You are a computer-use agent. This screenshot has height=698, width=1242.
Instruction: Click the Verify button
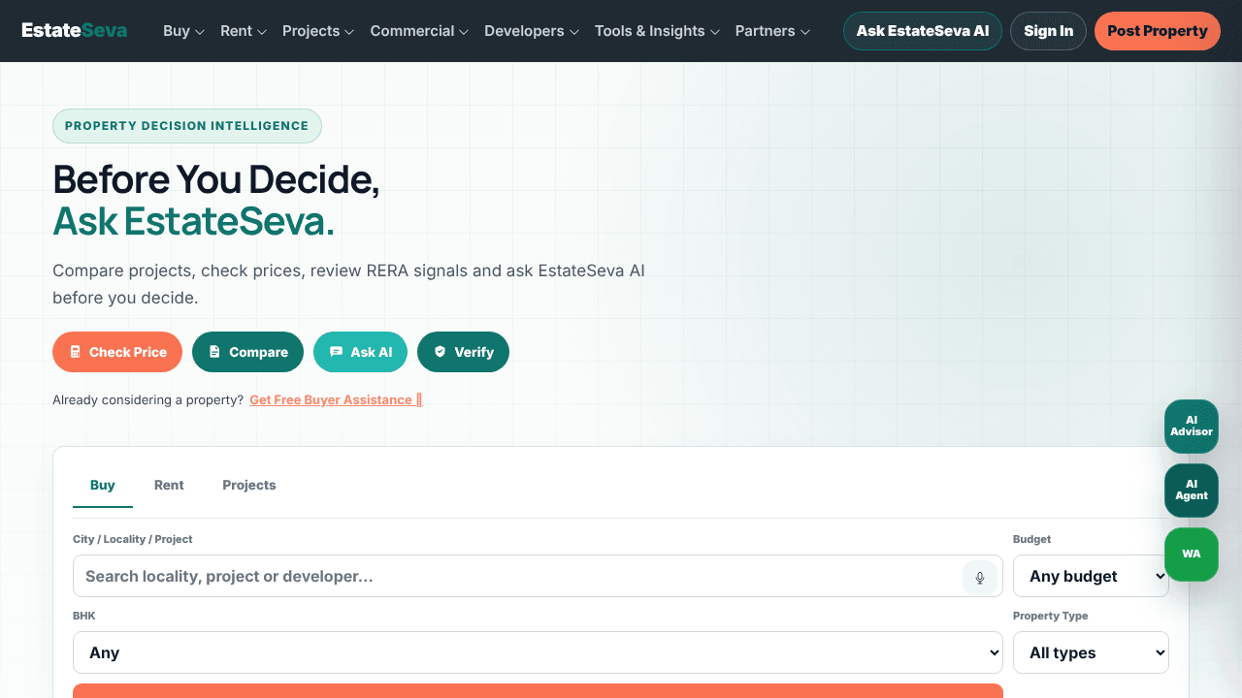click(464, 352)
